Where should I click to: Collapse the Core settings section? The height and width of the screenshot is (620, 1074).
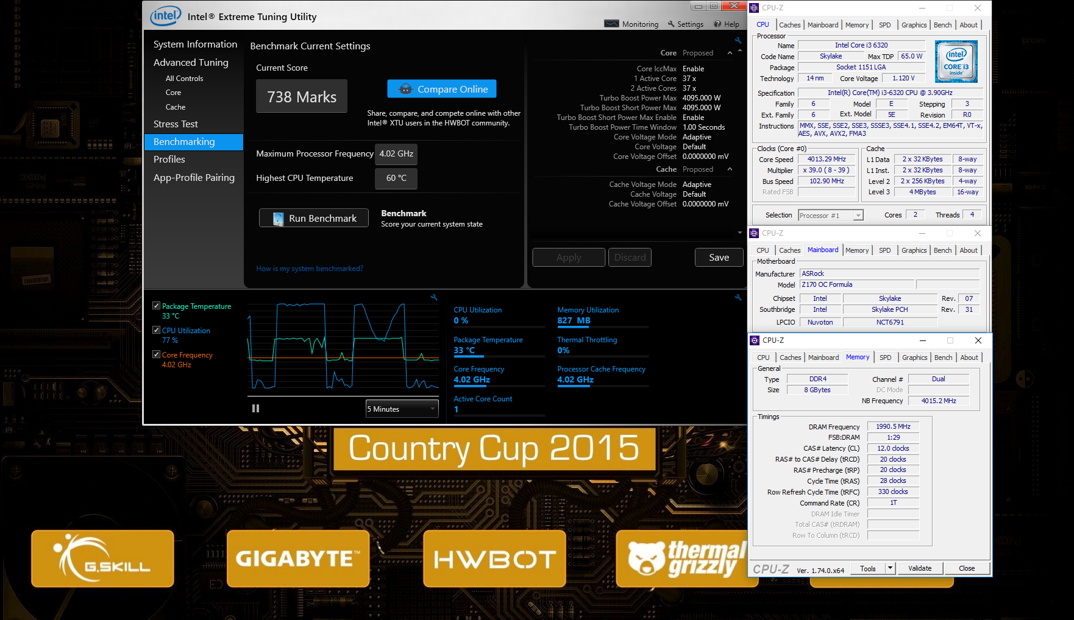[x=730, y=53]
